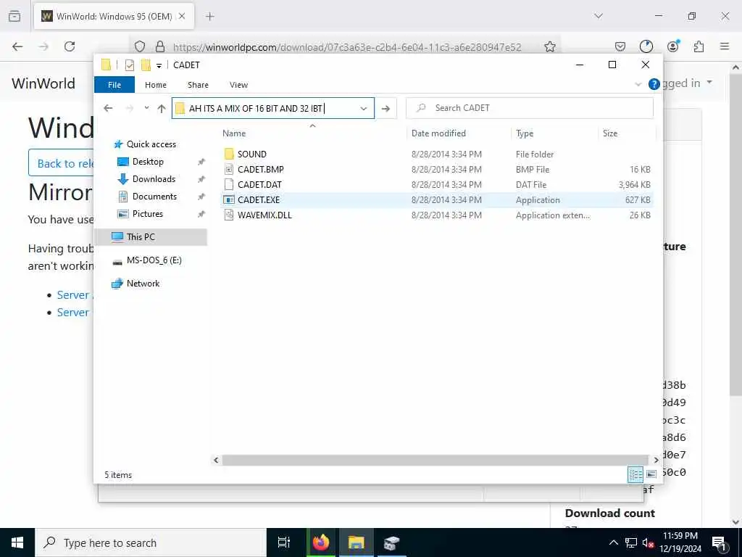
Task: Select the WAVEMIX.DLL file icon
Action: 229,215
